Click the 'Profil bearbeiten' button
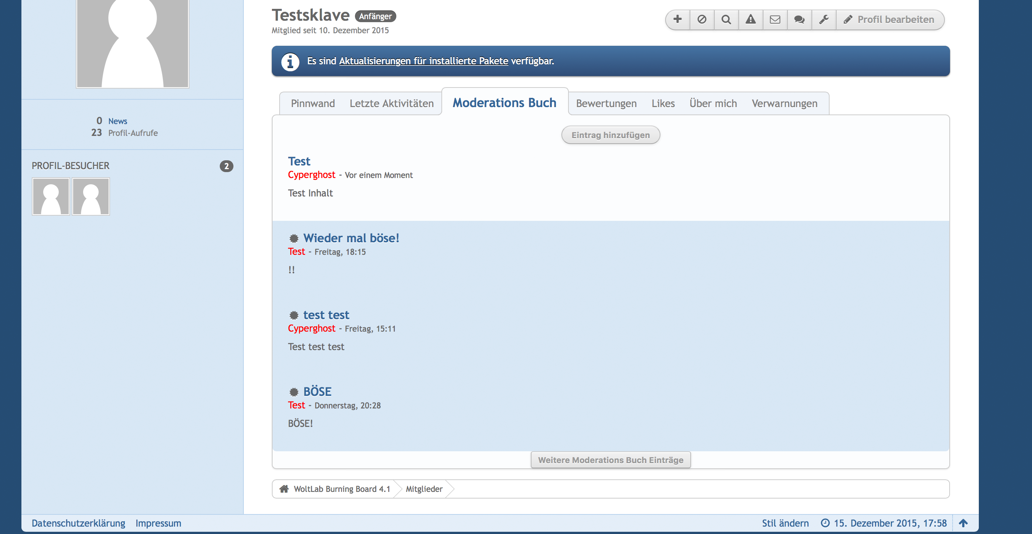1032x534 pixels. tap(889, 19)
